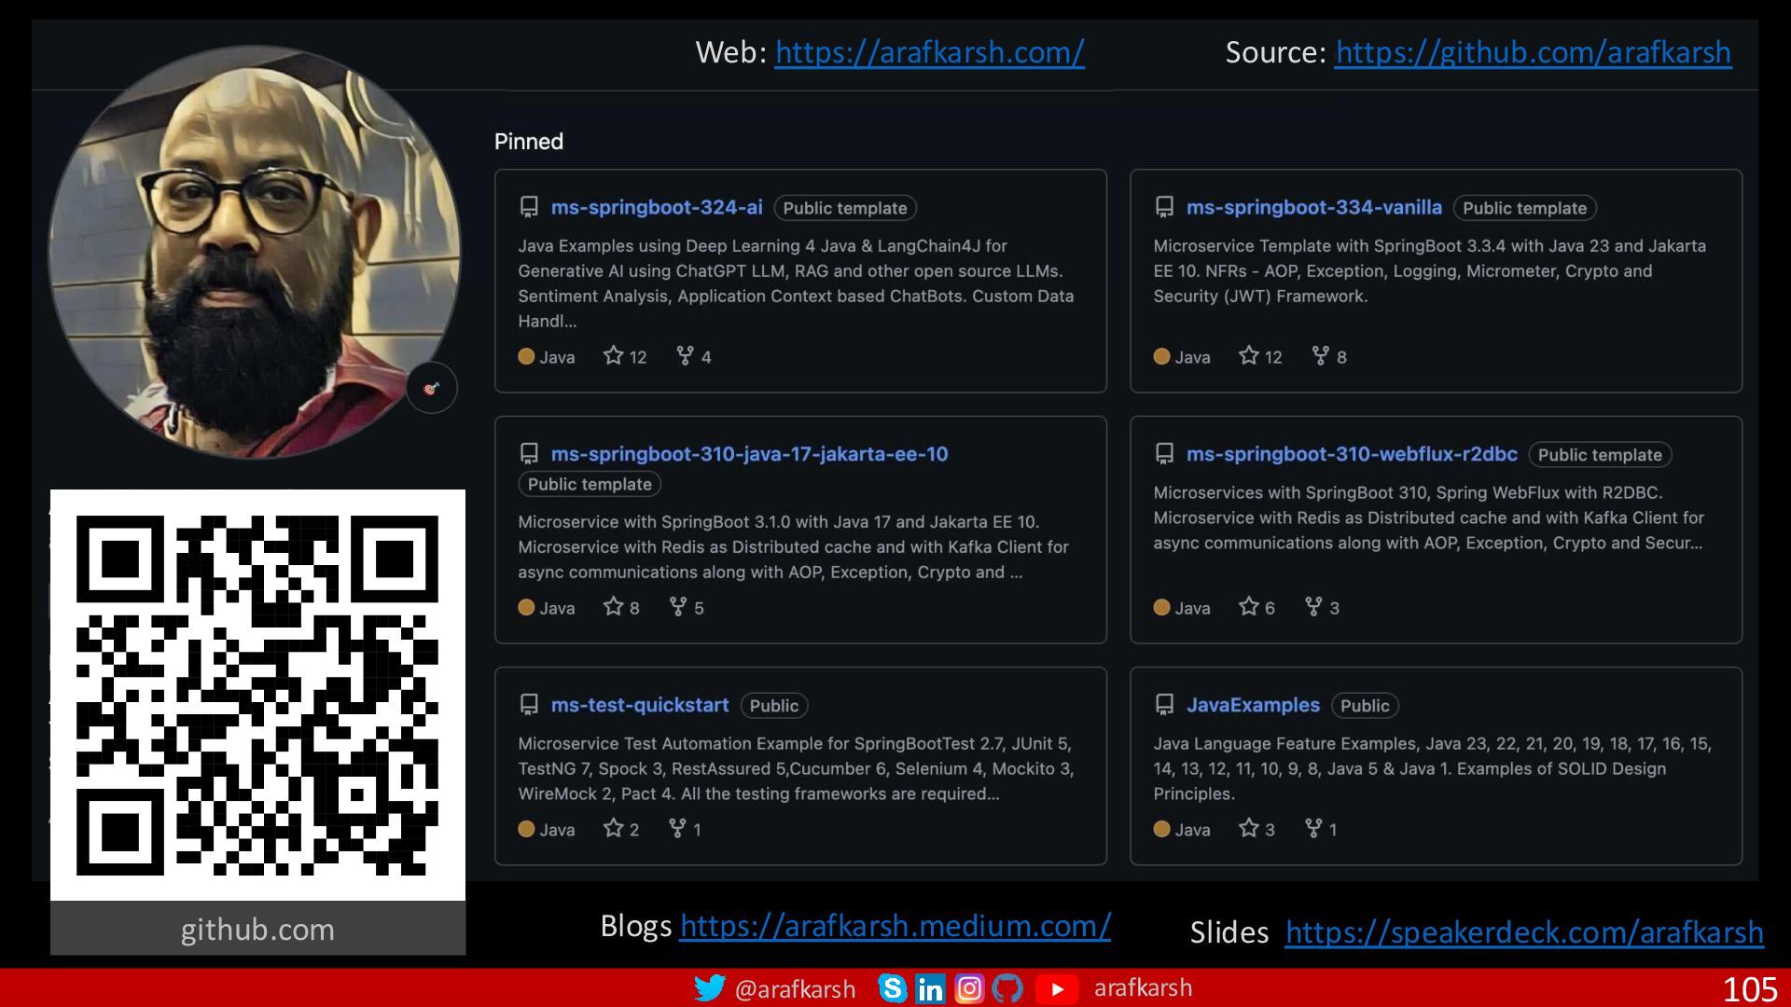
Task: Click the circular profile avatar photo
Action: (254, 252)
